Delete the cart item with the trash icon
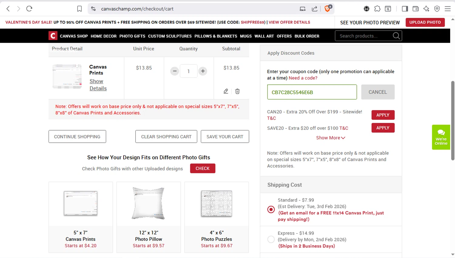455x258 pixels. pyautogui.click(x=238, y=91)
